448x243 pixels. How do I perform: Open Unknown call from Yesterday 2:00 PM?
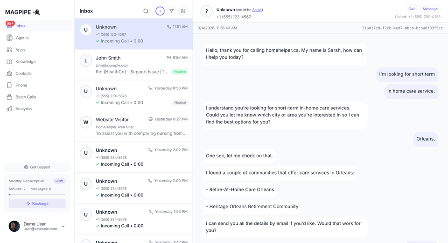tap(133, 188)
